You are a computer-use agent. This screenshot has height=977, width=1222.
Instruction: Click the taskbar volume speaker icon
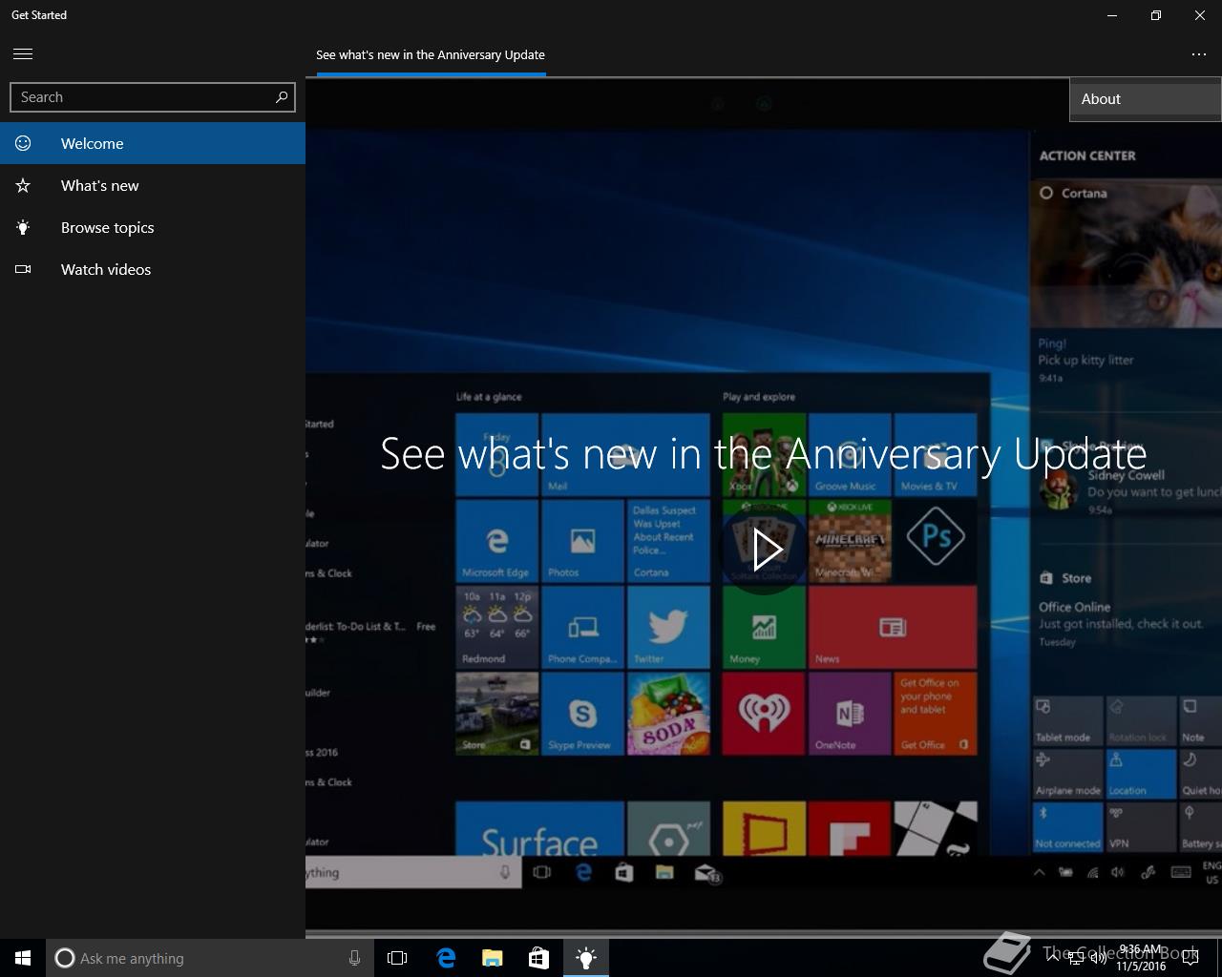1099,959
